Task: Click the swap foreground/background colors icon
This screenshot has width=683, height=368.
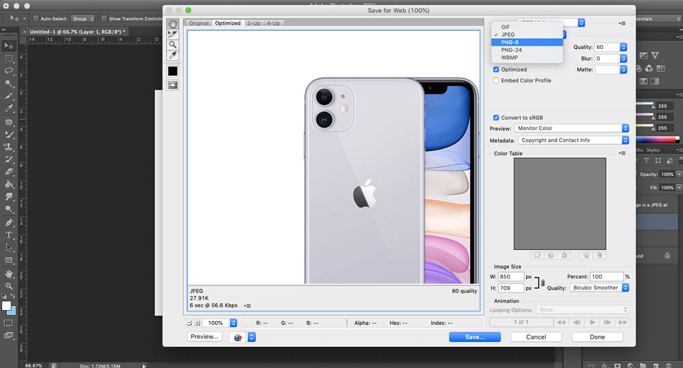Action: 12,296
